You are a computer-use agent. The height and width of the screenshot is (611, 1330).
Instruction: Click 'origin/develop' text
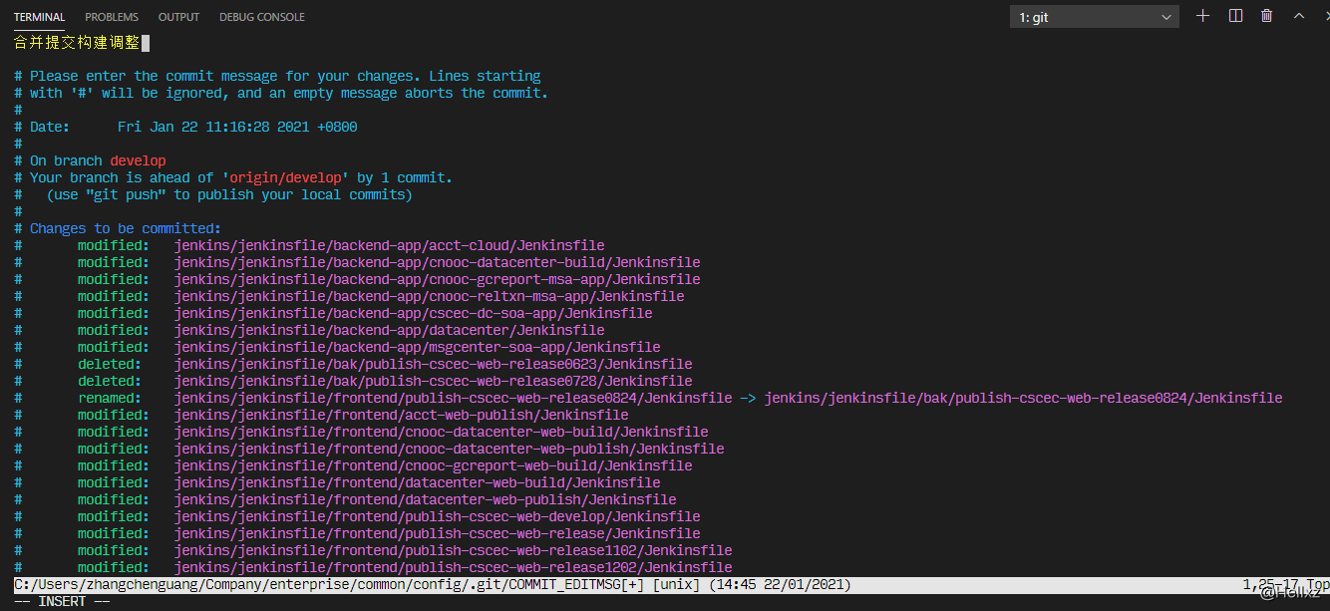[285, 177]
